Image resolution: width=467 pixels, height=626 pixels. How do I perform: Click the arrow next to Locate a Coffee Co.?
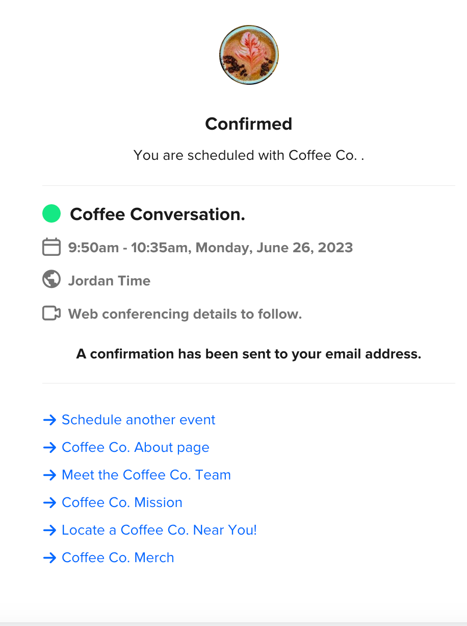pyautogui.click(x=49, y=530)
